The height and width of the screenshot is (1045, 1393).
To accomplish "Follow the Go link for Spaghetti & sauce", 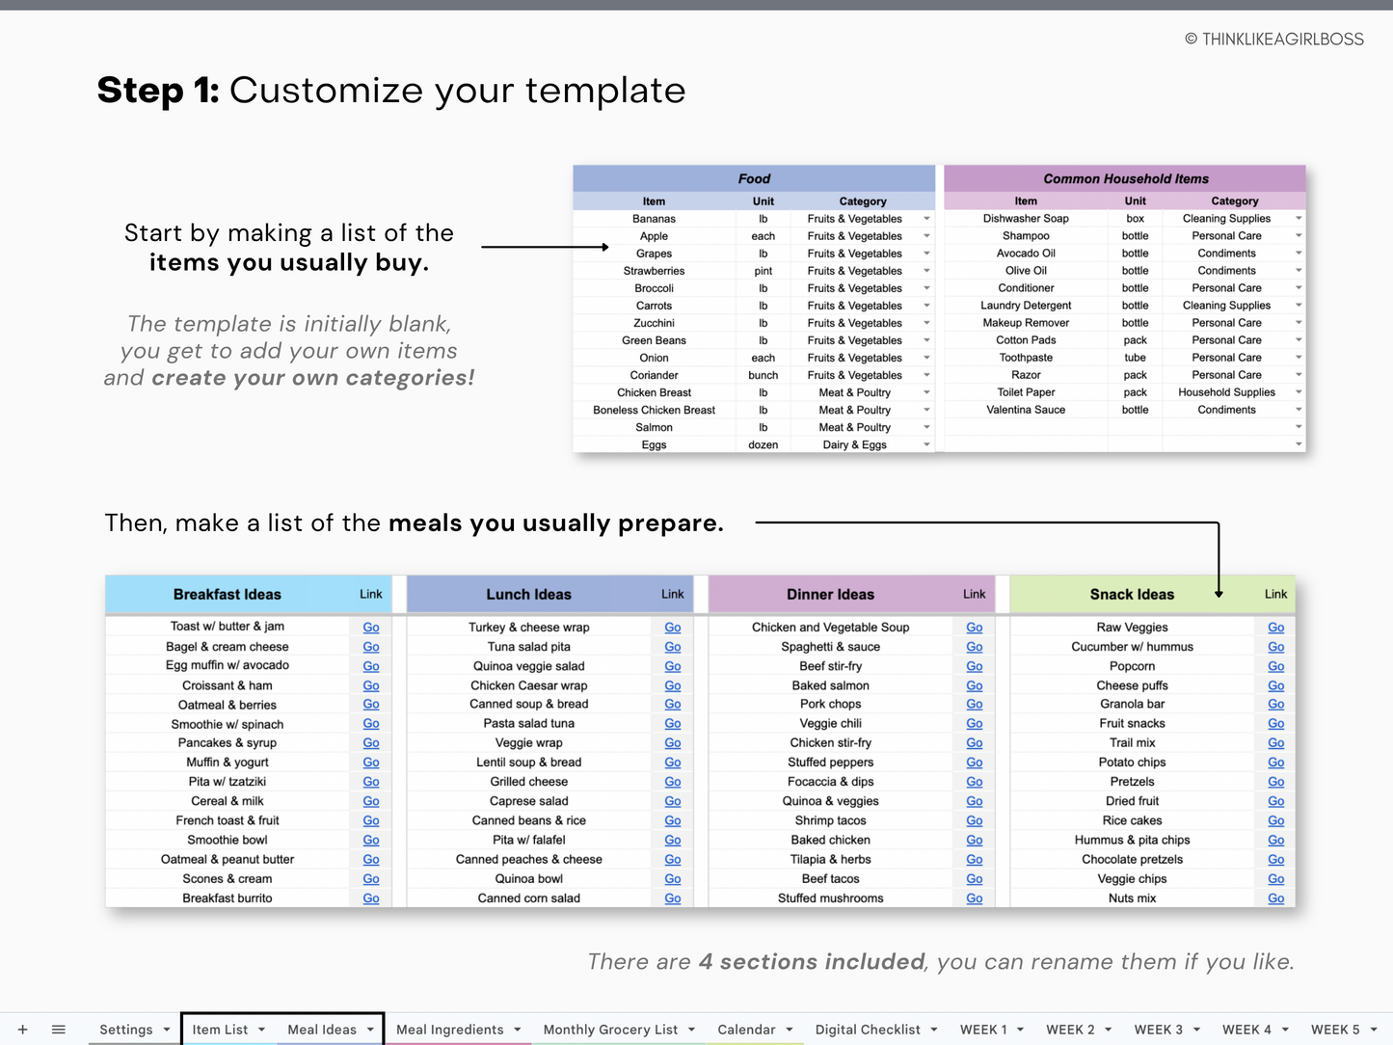I will [x=975, y=647].
